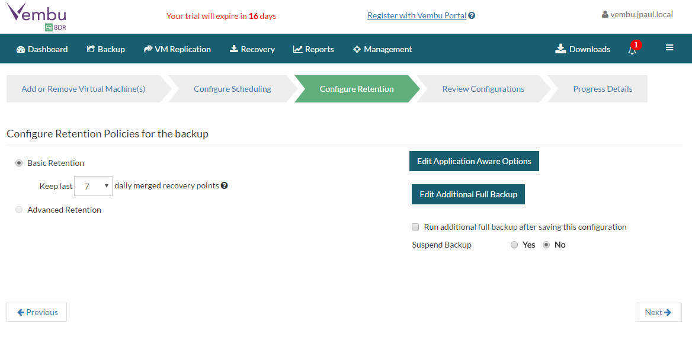Open the hamburger menu icon
This screenshot has width=692, height=340.
pyautogui.click(x=669, y=48)
